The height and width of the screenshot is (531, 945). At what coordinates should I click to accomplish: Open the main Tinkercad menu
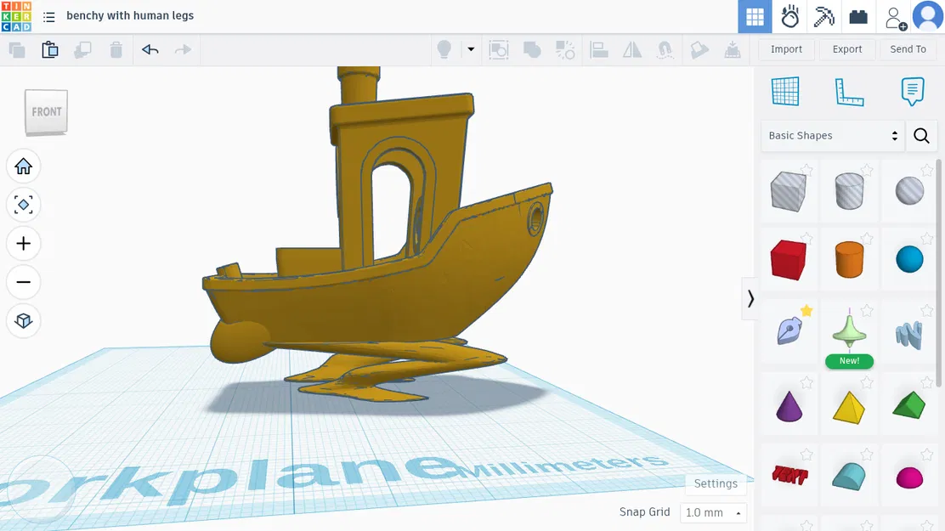click(49, 15)
